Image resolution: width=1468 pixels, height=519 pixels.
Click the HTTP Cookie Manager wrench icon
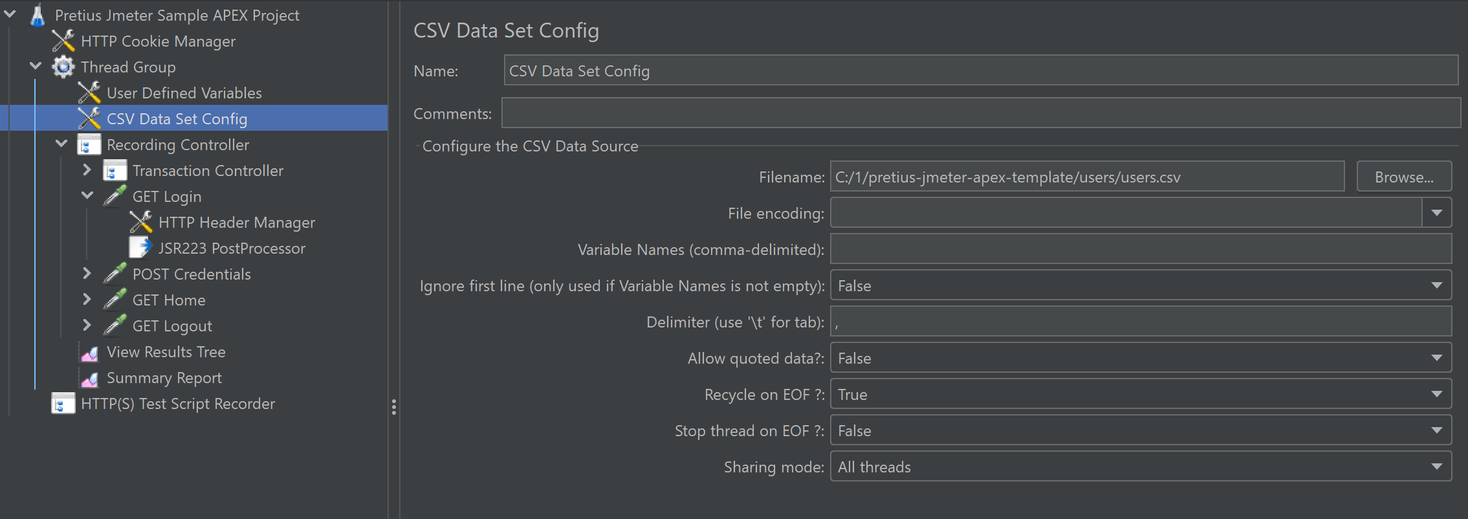pos(63,41)
